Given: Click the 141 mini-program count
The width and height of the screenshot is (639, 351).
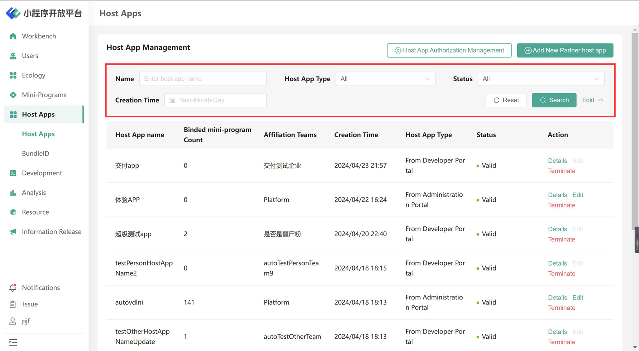Looking at the screenshot, I should [x=189, y=302].
